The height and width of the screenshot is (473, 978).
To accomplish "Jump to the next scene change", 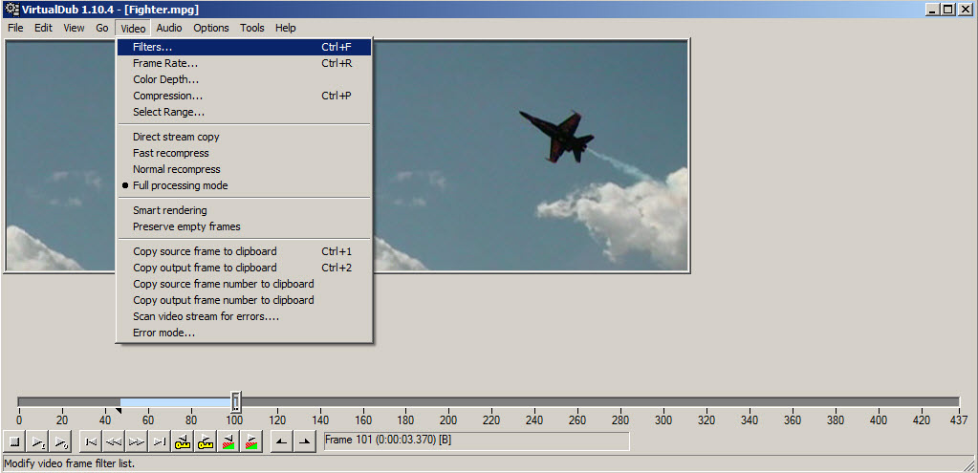I will click(250, 441).
